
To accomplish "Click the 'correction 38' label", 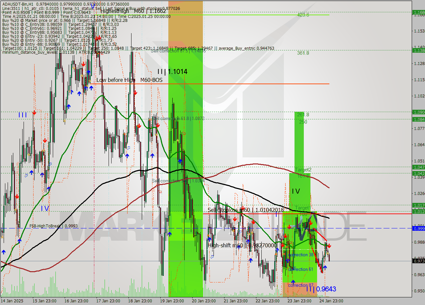I will click(x=301, y=255).
